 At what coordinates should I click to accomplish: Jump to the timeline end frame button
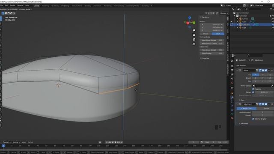[122, 142]
